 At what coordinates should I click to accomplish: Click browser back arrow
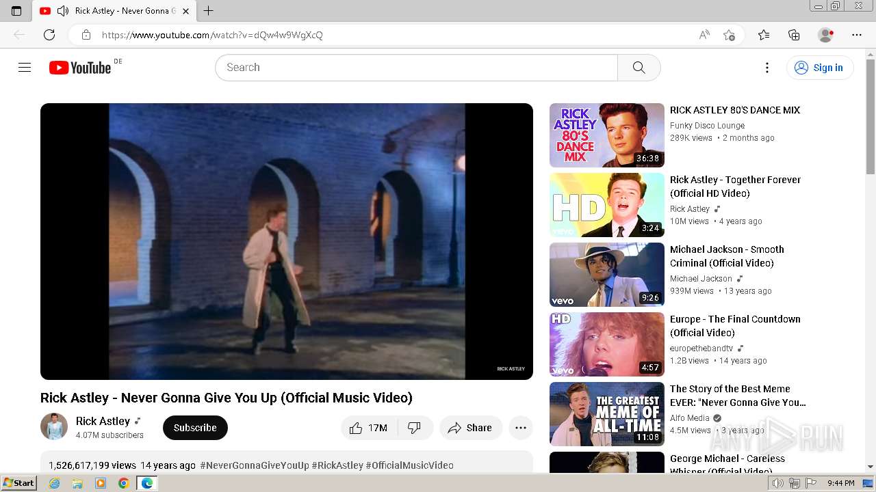pyautogui.click(x=19, y=35)
